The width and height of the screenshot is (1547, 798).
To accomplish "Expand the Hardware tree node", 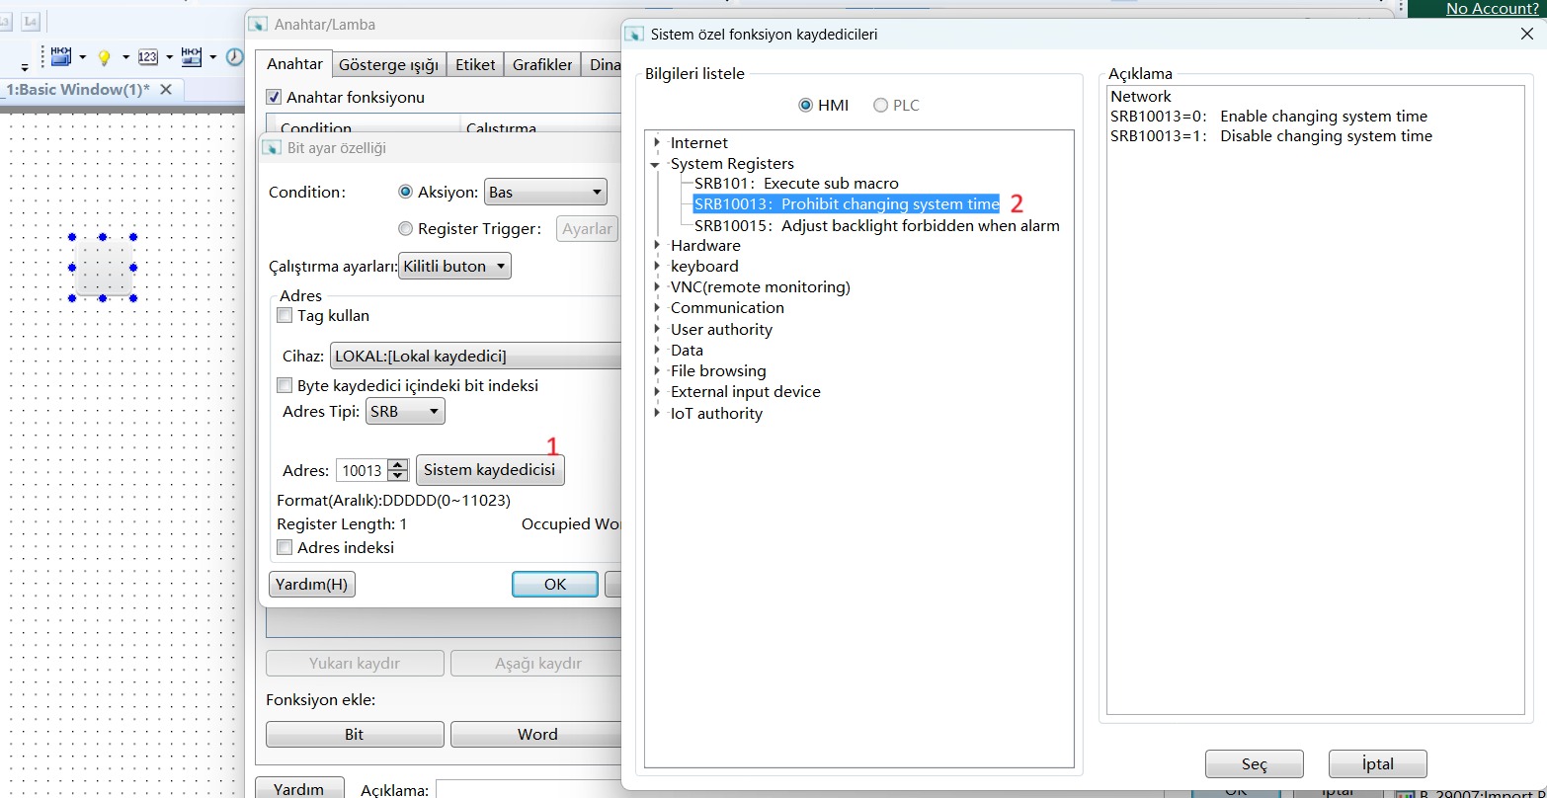I will [x=658, y=245].
